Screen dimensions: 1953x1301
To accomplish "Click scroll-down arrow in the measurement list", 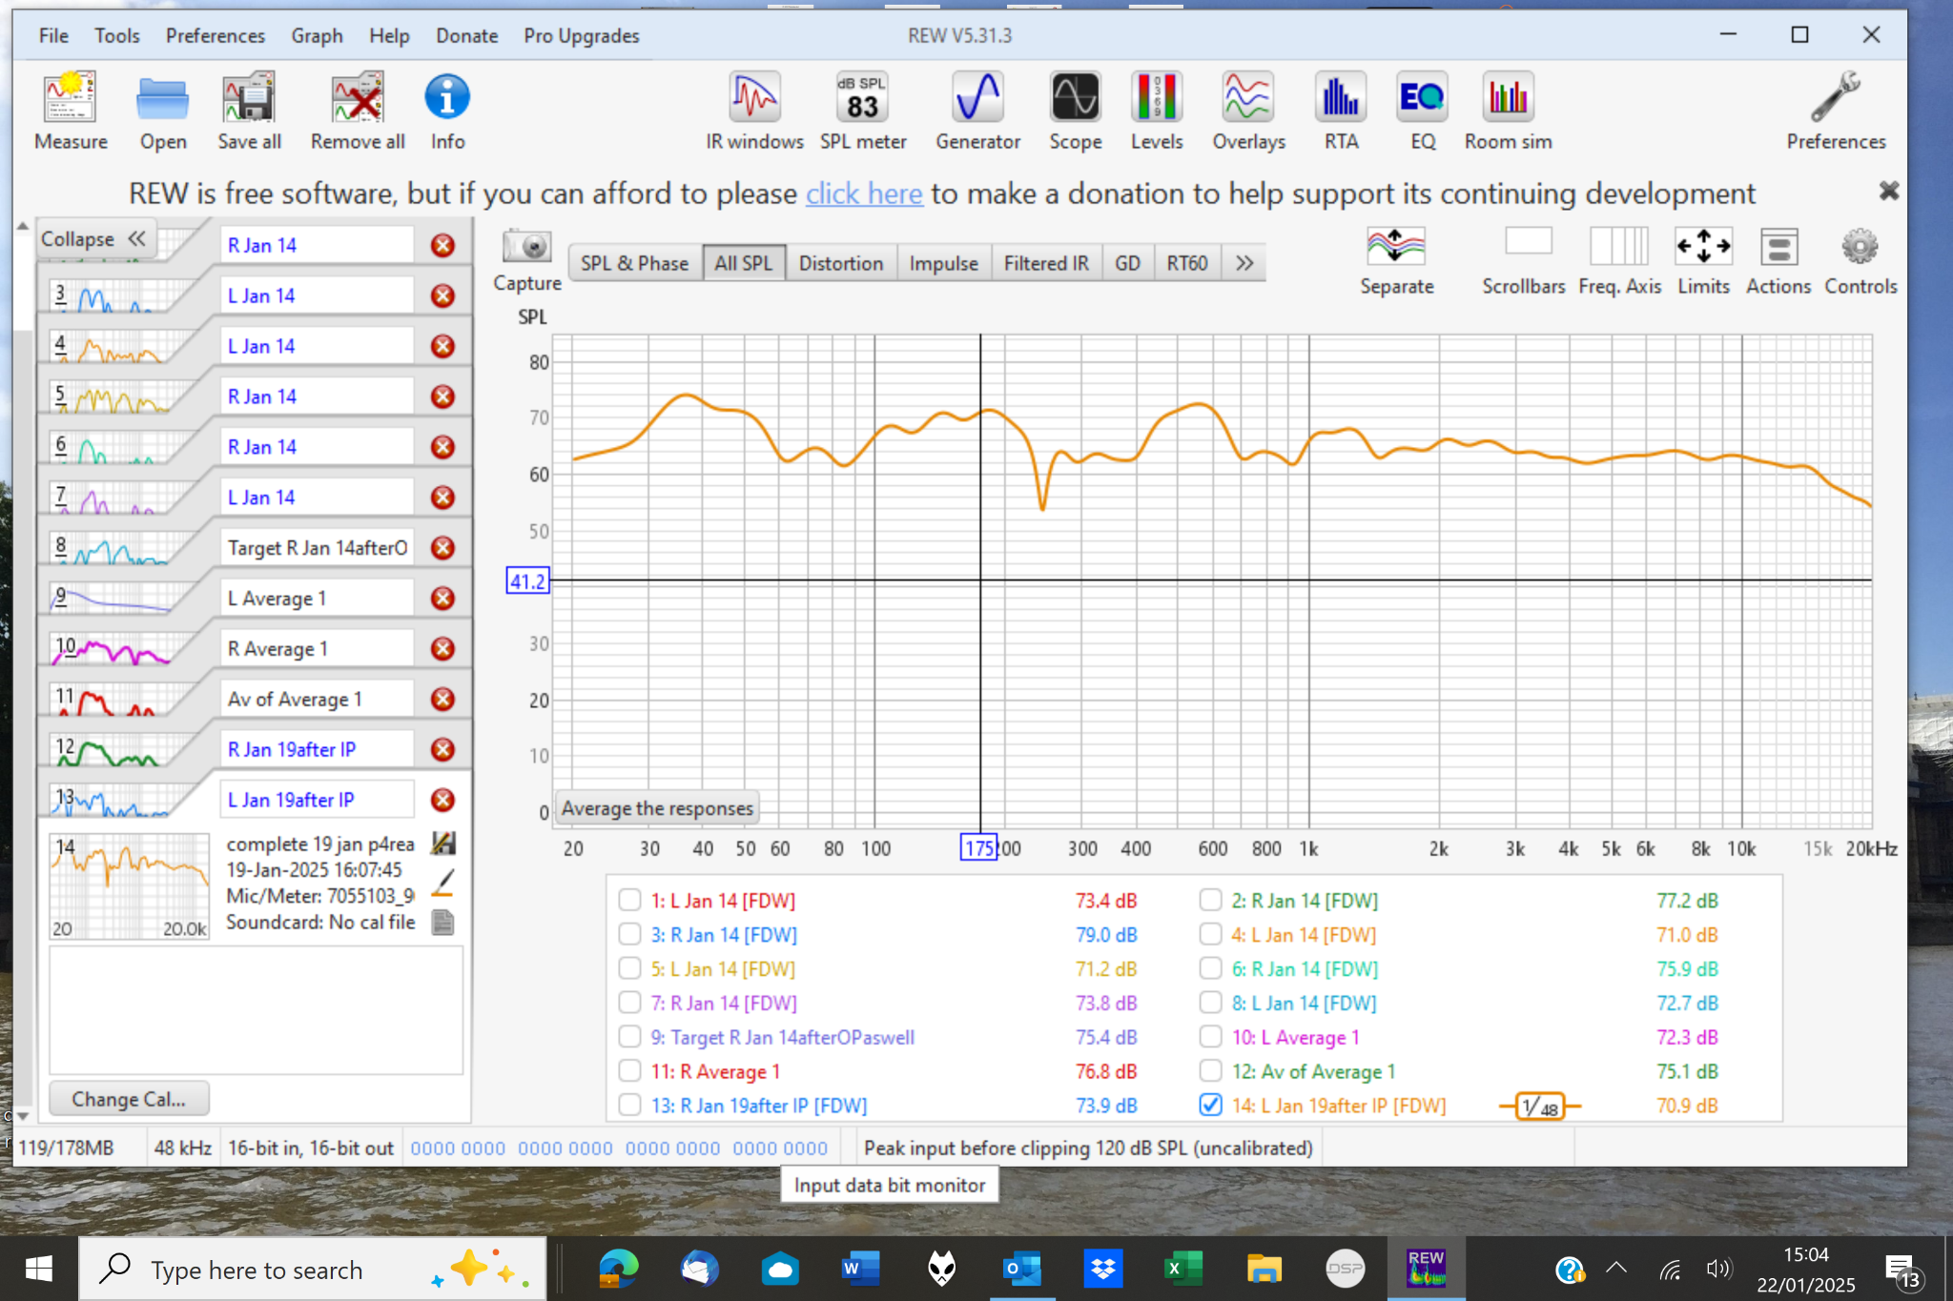I will point(23,1115).
